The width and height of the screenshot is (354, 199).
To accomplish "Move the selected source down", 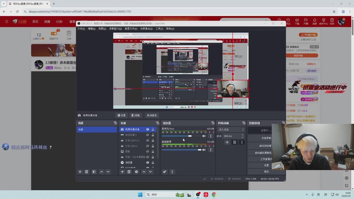I will click(150, 172).
